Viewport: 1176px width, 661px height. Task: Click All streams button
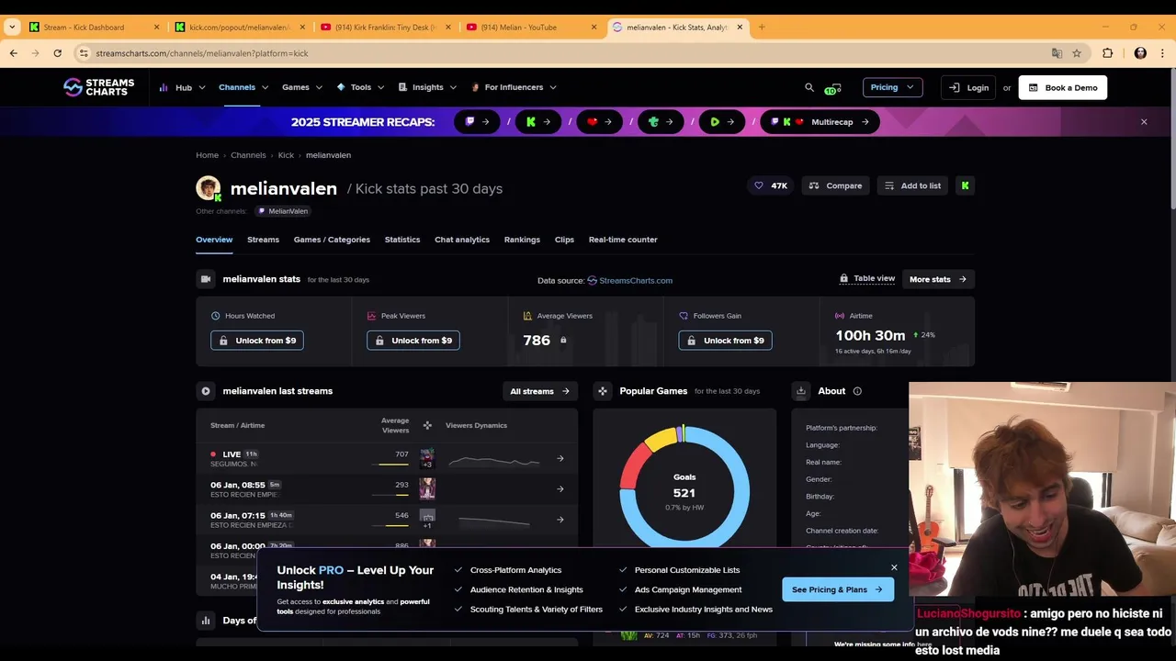click(x=540, y=391)
